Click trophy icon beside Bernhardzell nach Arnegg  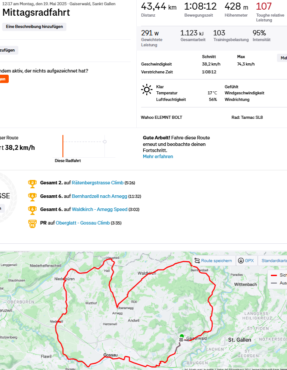(x=32, y=197)
